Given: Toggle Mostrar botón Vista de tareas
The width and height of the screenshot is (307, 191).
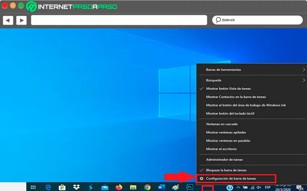Looking at the screenshot, I should click(252, 89).
